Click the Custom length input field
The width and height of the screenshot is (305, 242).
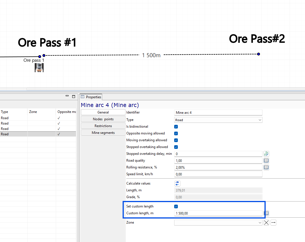tap(218, 213)
